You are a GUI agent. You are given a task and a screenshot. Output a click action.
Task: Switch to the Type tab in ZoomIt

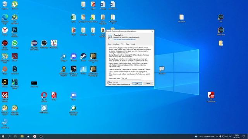[x=127, y=44]
